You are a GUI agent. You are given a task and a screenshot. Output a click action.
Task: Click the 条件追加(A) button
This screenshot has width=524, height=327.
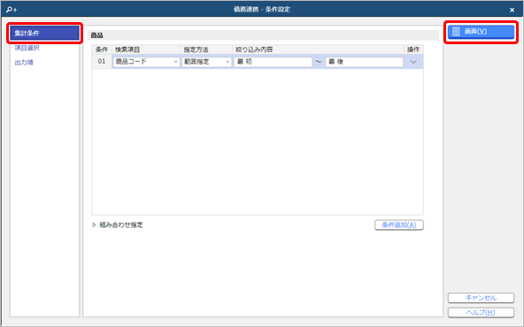point(399,224)
